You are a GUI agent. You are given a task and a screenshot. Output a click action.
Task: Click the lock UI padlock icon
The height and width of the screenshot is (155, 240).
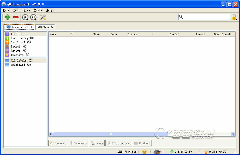coord(234,17)
